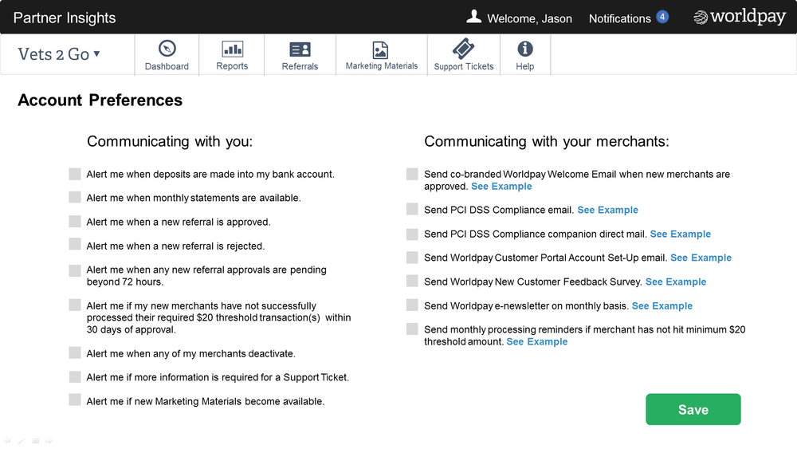Check PCI DSS Compliance companion direct mail

point(412,234)
